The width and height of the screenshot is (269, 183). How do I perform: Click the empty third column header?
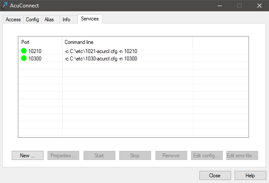click(220, 42)
